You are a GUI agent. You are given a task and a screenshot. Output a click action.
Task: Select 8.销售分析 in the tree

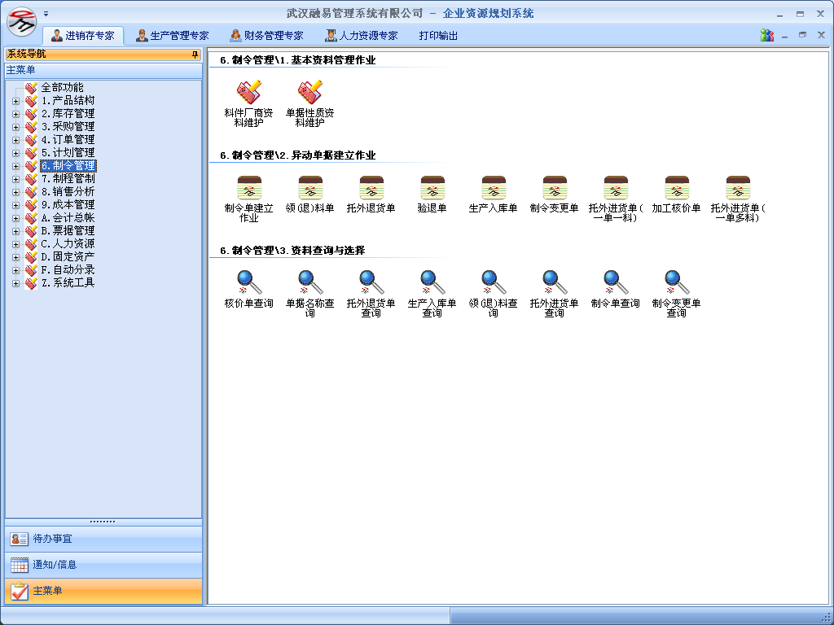click(x=68, y=191)
